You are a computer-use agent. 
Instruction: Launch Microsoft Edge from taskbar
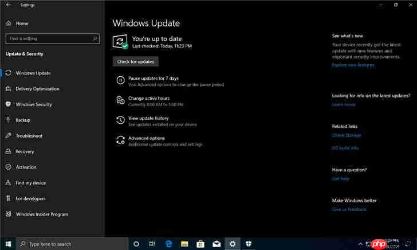tap(168, 244)
